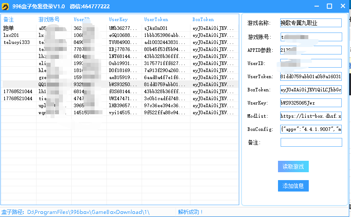Maximize the application window
Image resolution: width=351 pixels, height=217 pixels.
point(329,6)
